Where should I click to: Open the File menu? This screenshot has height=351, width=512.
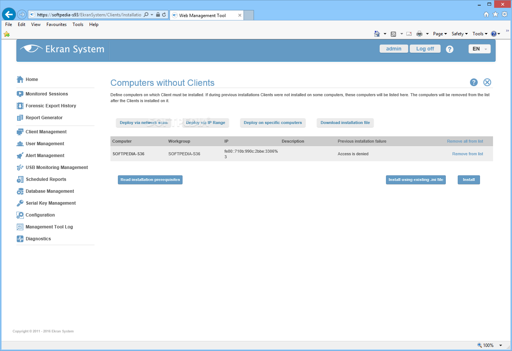(x=9, y=25)
